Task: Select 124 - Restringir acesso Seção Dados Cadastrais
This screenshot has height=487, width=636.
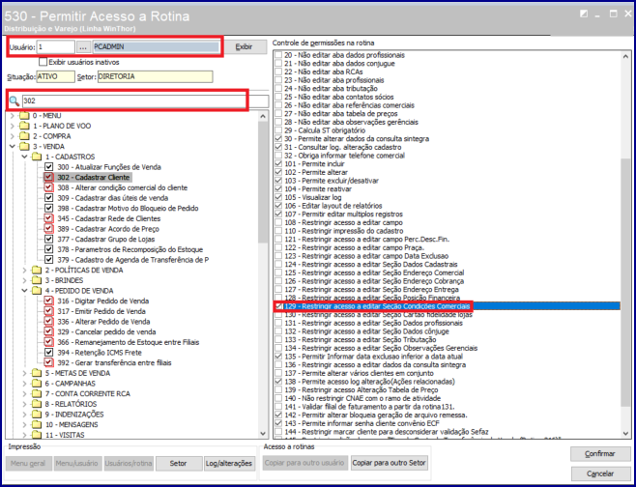Action: [371, 264]
